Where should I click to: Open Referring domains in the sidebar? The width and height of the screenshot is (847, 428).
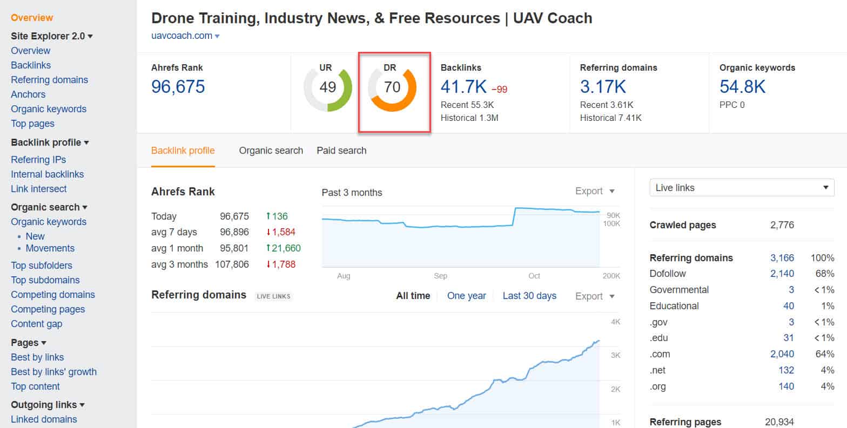(49, 80)
